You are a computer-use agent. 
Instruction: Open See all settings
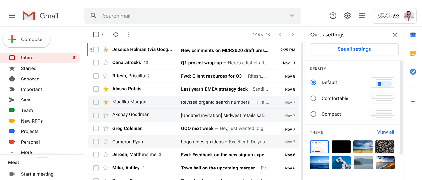click(x=354, y=49)
